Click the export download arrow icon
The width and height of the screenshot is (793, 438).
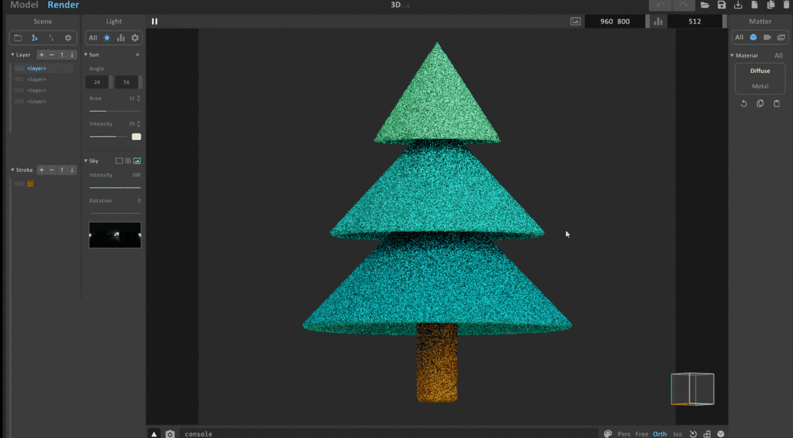click(x=738, y=5)
